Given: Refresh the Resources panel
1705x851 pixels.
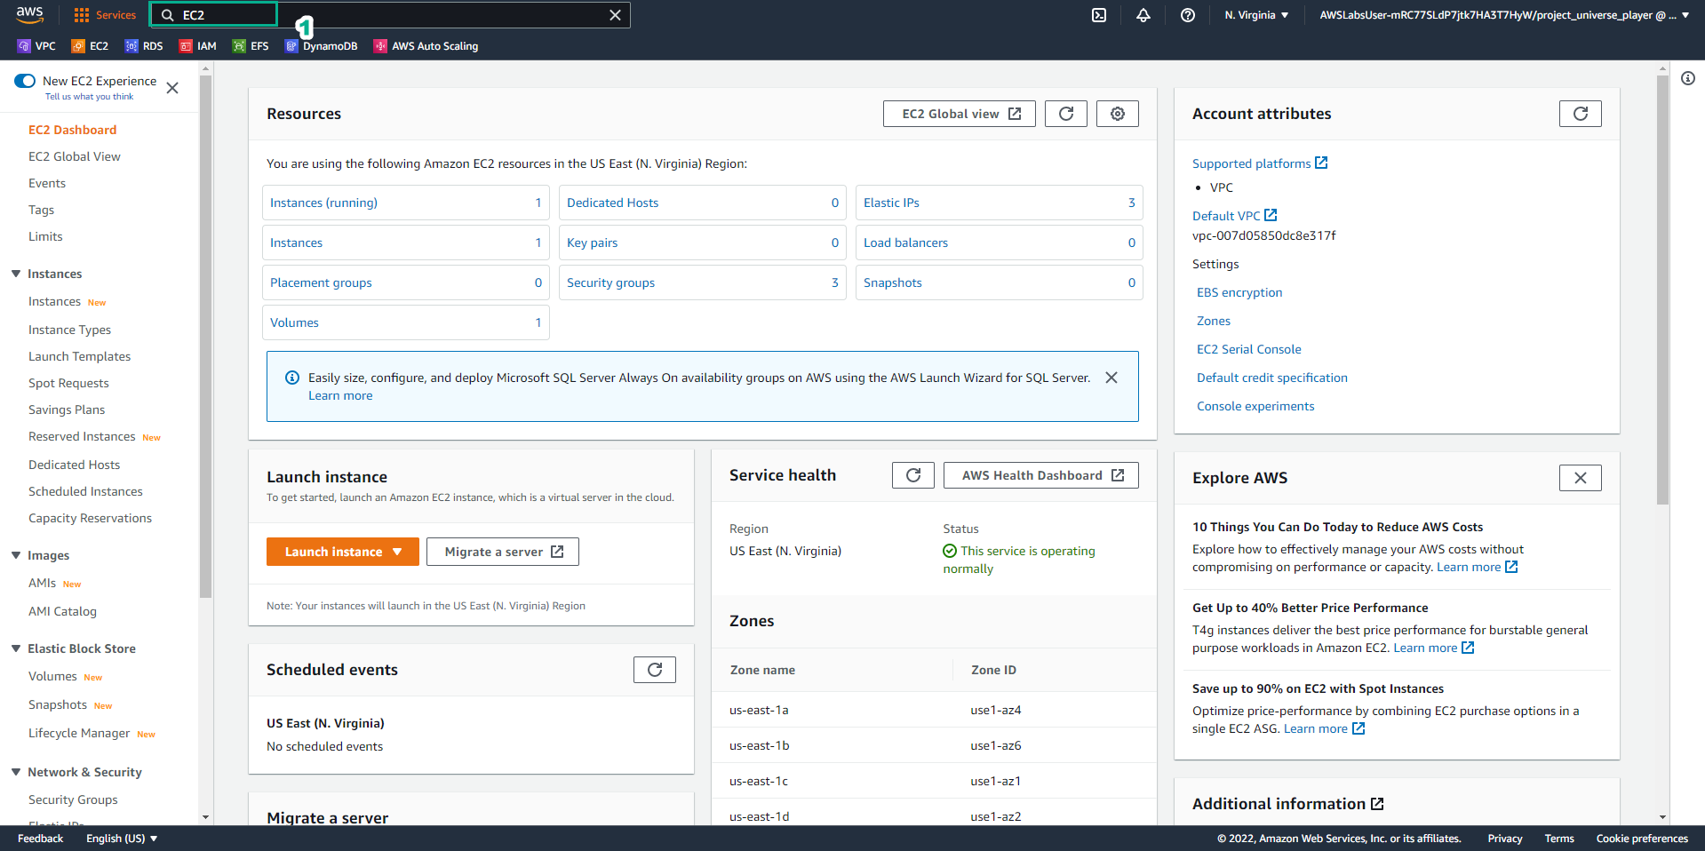Looking at the screenshot, I should 1066,114.
